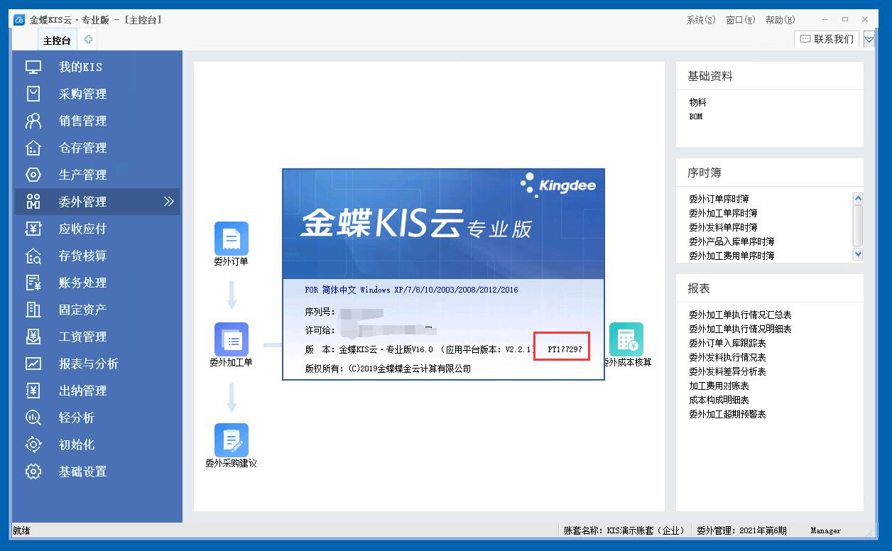Click the 基础设置 settings icon

(x=33, y=471)
